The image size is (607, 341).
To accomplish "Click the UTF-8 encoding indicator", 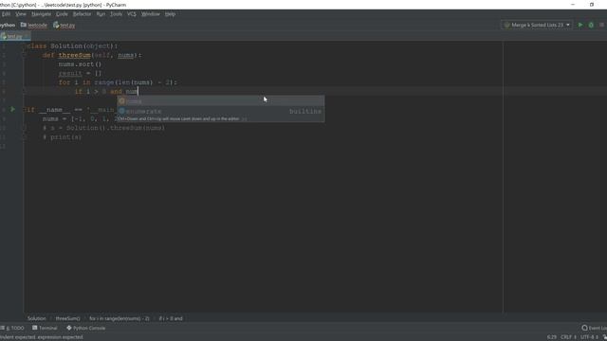I will point(589,337).
